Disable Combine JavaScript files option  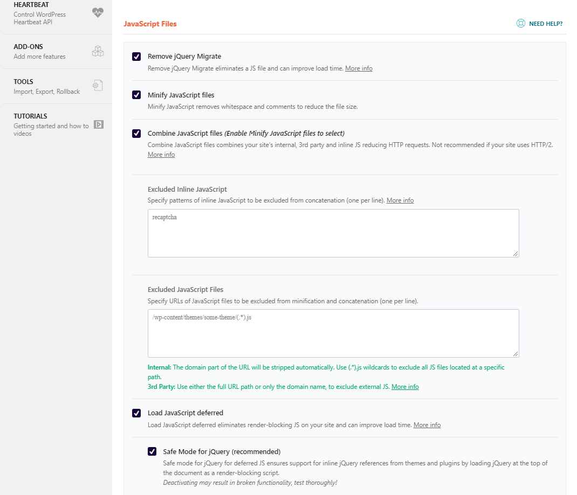(136, 134)
